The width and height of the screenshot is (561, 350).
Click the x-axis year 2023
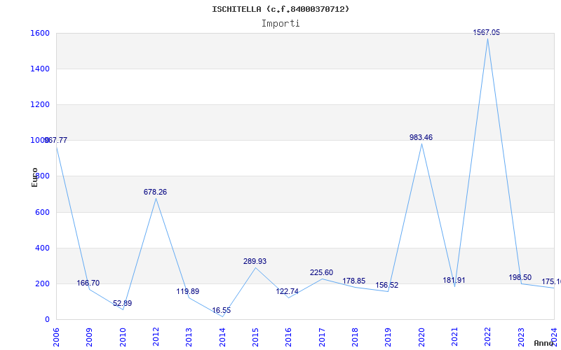[x=521, y=337]
